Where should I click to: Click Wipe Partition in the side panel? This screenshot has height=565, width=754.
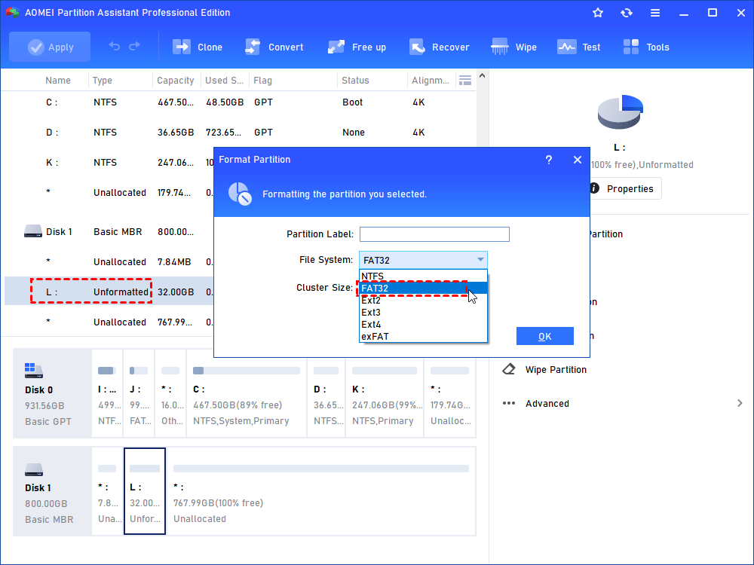point(556,369)
